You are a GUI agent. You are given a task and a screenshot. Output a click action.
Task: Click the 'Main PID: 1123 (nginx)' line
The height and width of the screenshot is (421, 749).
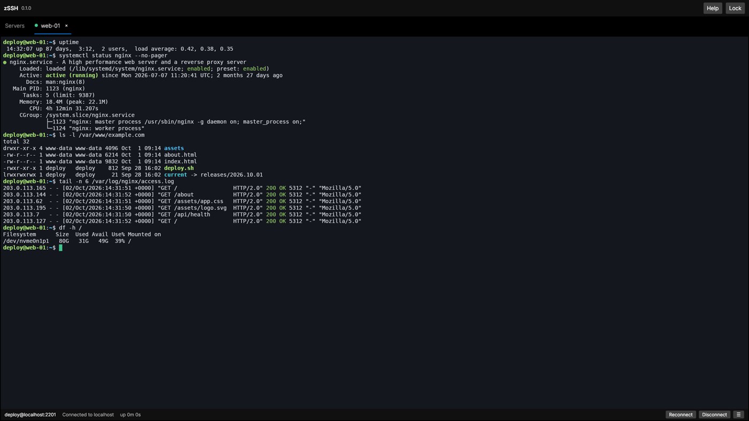[49, 89]
